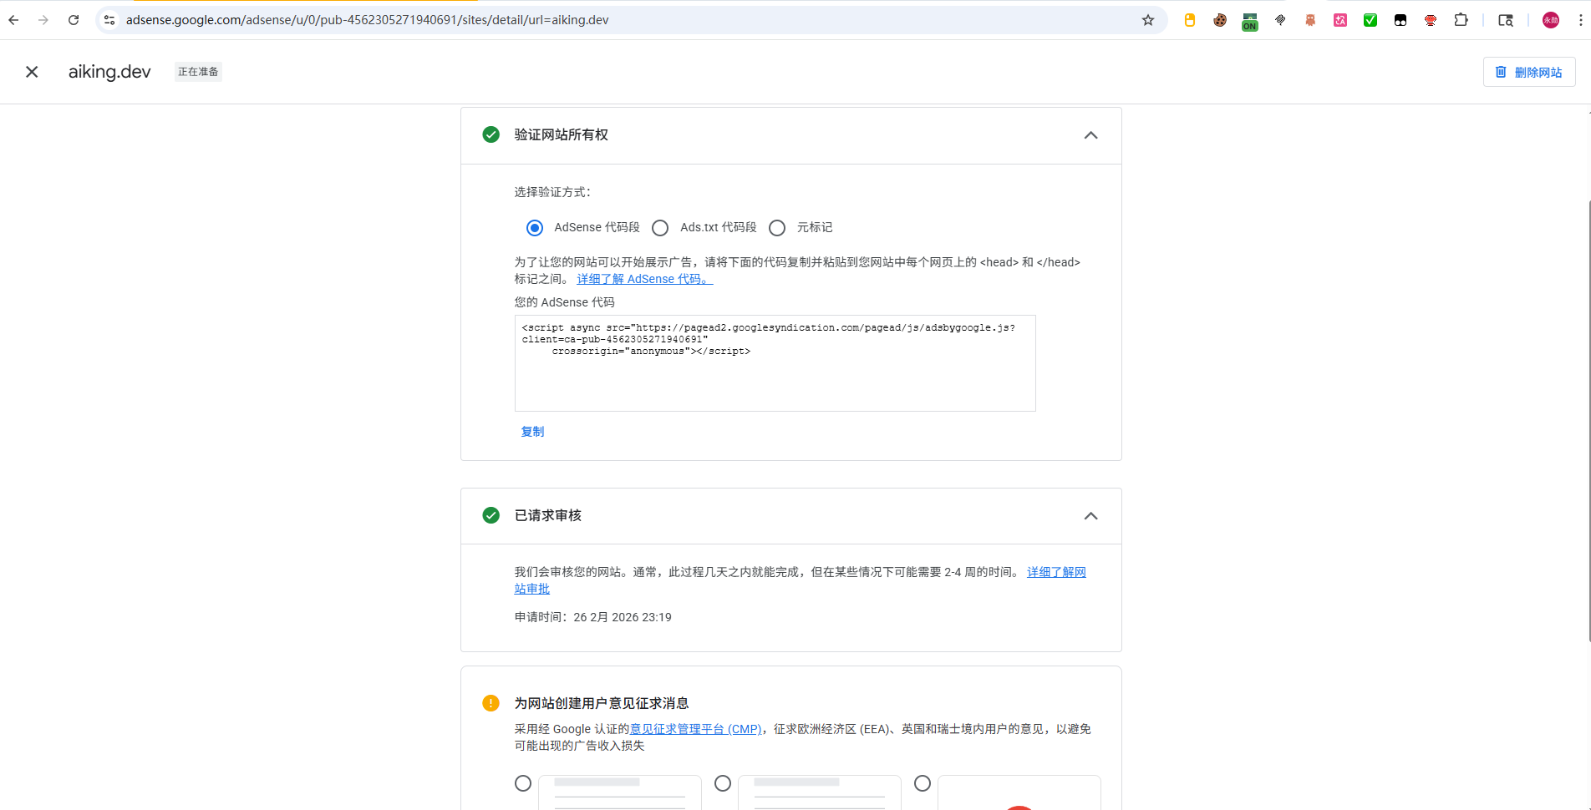Open the yellow mouse extension
The image size is (1591, 810).
coord(1190,20)
